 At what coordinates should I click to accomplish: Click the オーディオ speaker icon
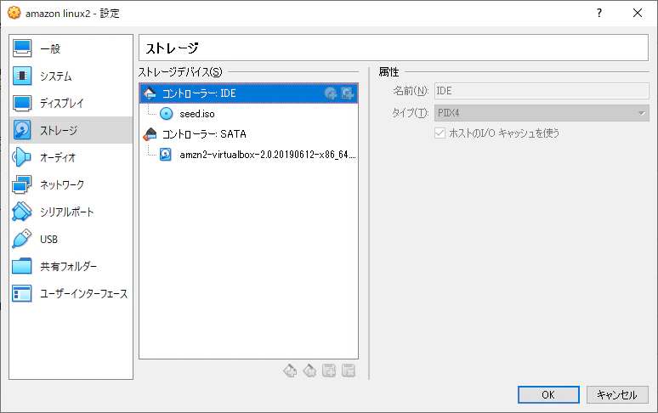pyautogui.click(x=21, y=158)
